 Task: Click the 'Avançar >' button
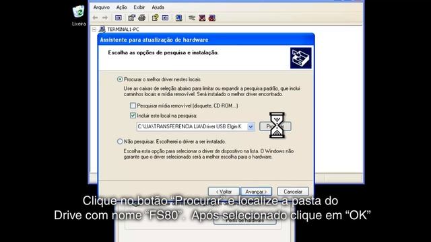pyautogui.click(x=256, y=192)
